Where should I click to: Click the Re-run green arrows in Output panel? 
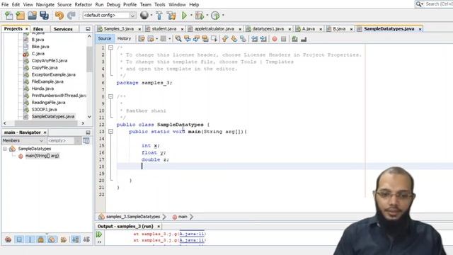(x=99, y=234)
